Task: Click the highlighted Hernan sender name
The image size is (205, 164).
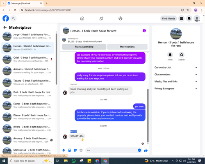Action: 73,132
